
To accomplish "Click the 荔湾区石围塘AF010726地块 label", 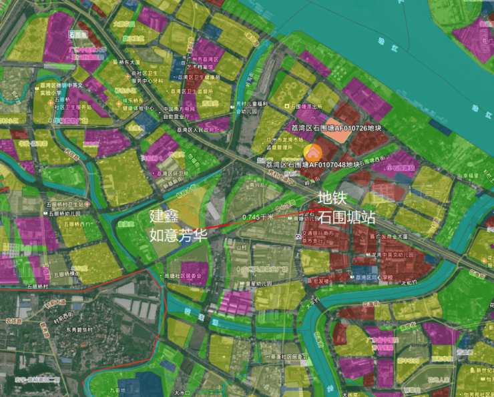I will [x=336, y=128].
